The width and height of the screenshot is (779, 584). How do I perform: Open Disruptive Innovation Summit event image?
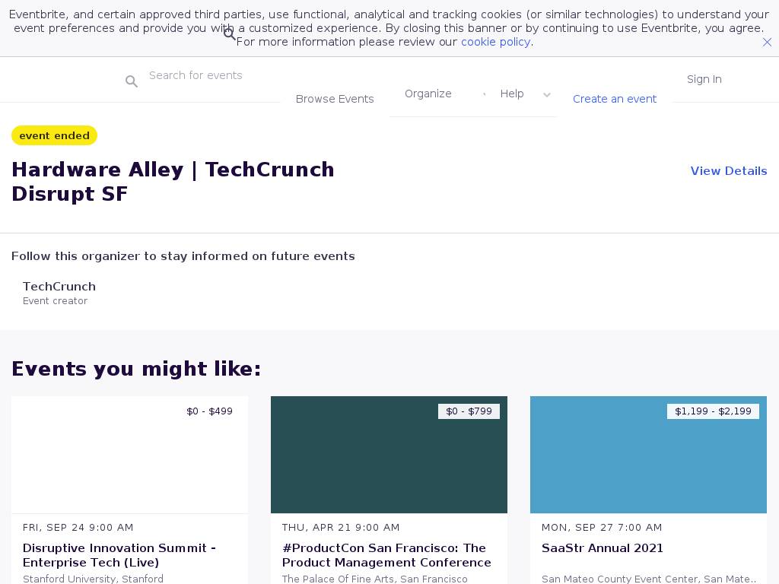pos(129,455)
